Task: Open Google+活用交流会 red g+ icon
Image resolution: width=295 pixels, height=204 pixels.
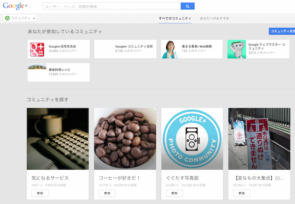Action: tap(37, 50)
